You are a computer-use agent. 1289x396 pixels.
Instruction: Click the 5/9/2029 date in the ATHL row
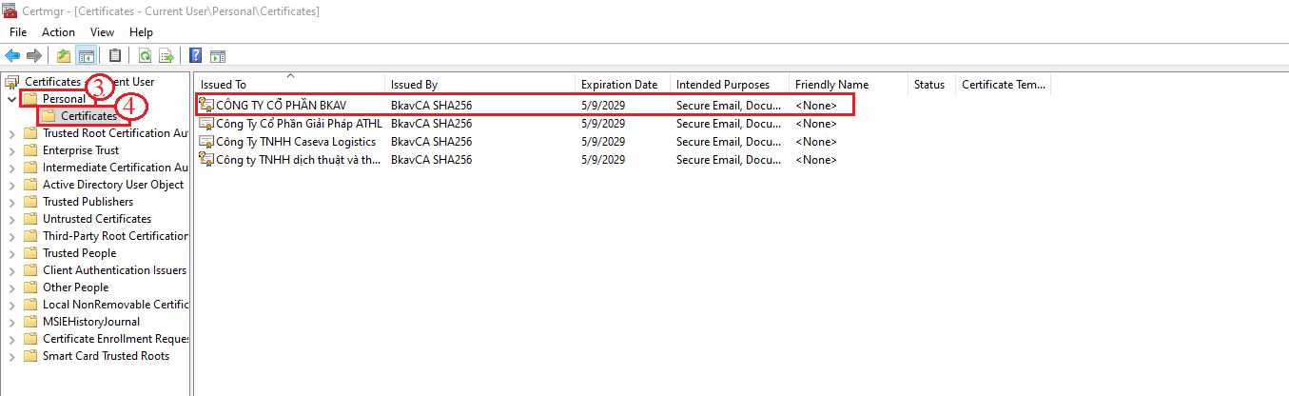click(603, 124)
